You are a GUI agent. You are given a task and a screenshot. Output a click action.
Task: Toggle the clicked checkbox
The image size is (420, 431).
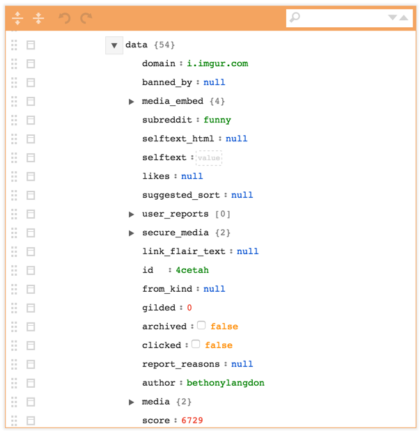click(196, 344)
